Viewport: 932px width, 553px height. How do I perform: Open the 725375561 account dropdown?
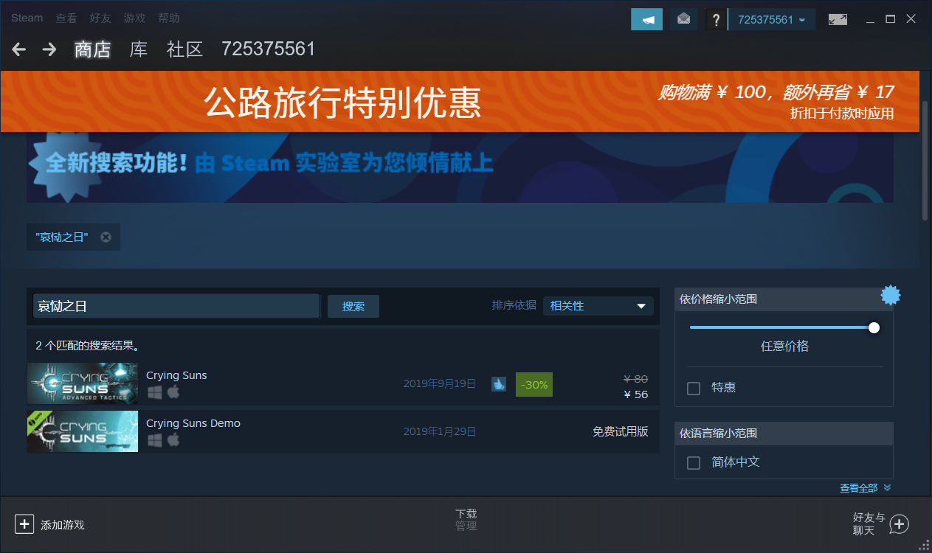click(772, 19)
